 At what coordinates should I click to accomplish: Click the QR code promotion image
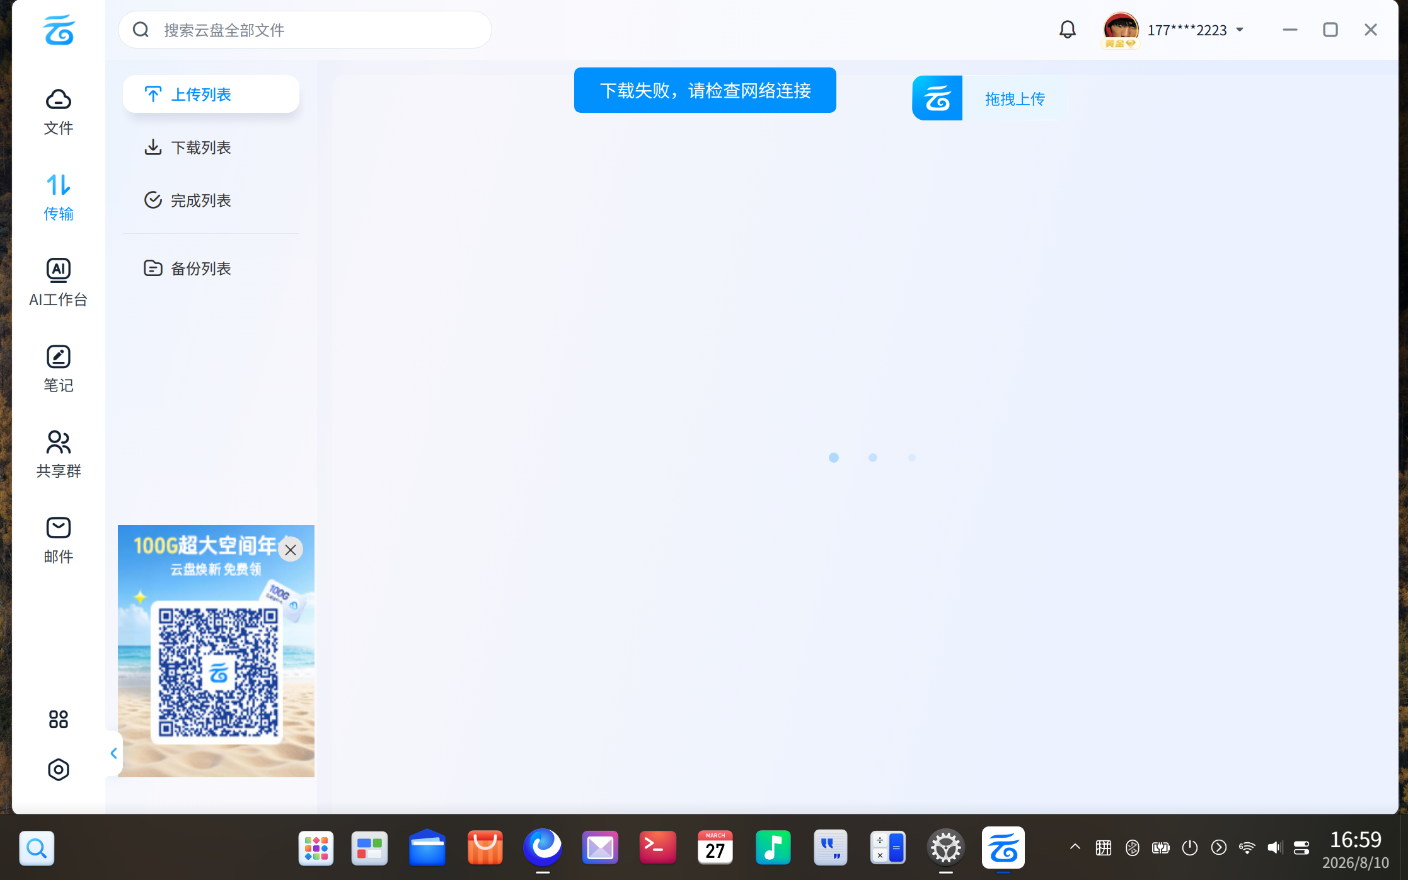[216, 651]
